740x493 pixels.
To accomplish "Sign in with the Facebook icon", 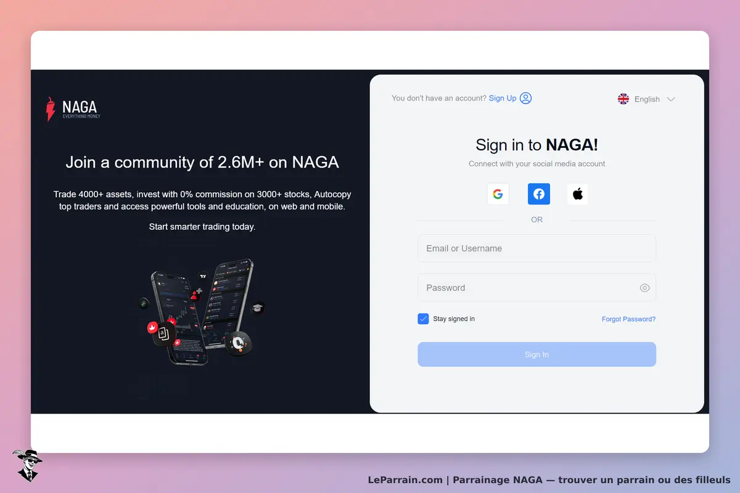I will tap(538, 194).
